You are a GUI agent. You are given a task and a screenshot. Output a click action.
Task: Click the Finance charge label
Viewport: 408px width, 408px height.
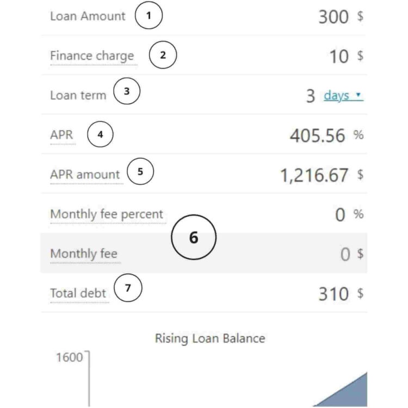(91, 56)
